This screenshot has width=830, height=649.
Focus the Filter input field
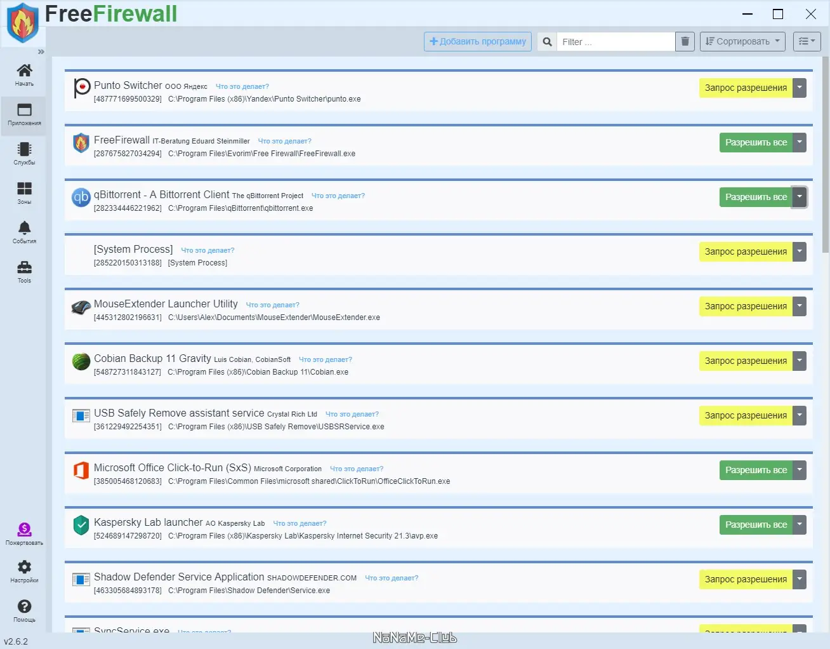point(616,42)
